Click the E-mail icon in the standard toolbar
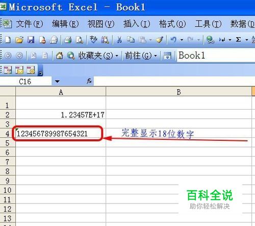The width and height of the screenshot is (255, 226). coord(54,40)
